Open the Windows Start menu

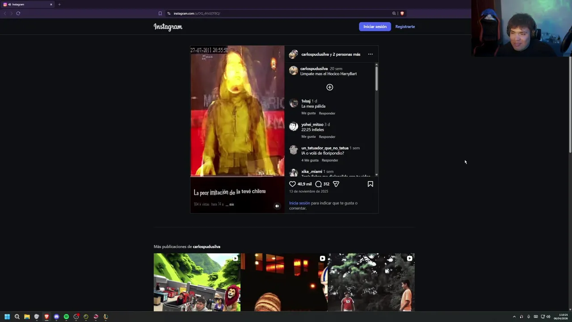point(7,317)
